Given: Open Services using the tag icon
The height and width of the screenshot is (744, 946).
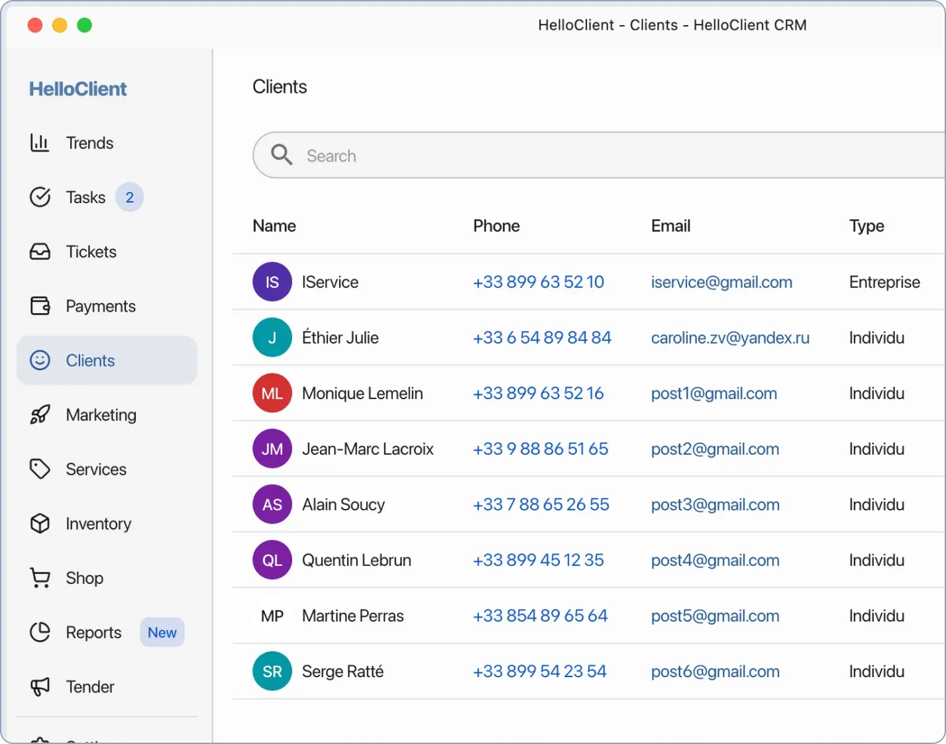Looking at the screenshot, I should click(40, 469).
